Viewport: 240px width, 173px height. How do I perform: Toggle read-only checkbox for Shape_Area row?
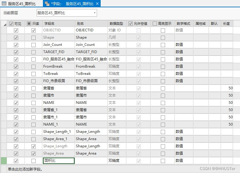click(x=33, y=154)
